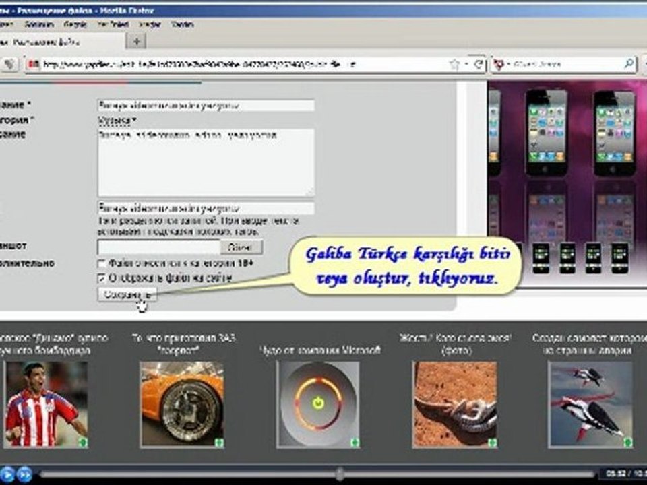Click the video player fast-forward button

pyautogui.click(x=24, y=474)
